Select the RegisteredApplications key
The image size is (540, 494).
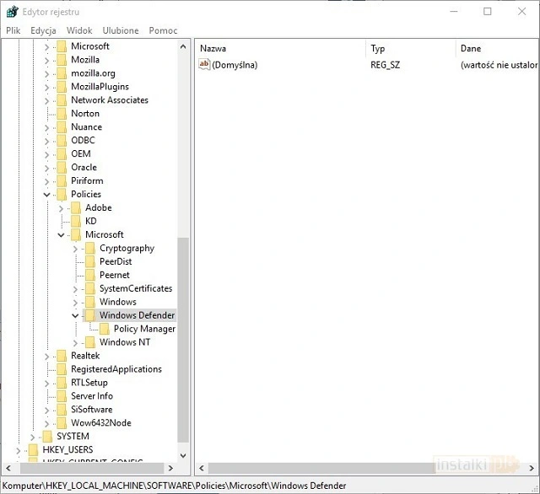click(116, 369)
